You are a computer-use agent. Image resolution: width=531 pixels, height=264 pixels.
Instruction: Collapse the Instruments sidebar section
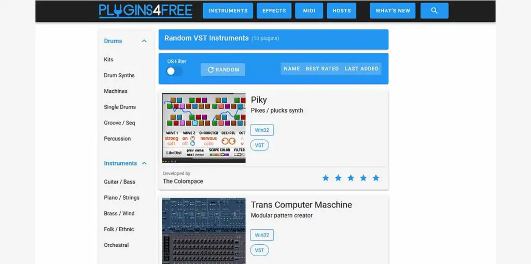pos(144,163)
